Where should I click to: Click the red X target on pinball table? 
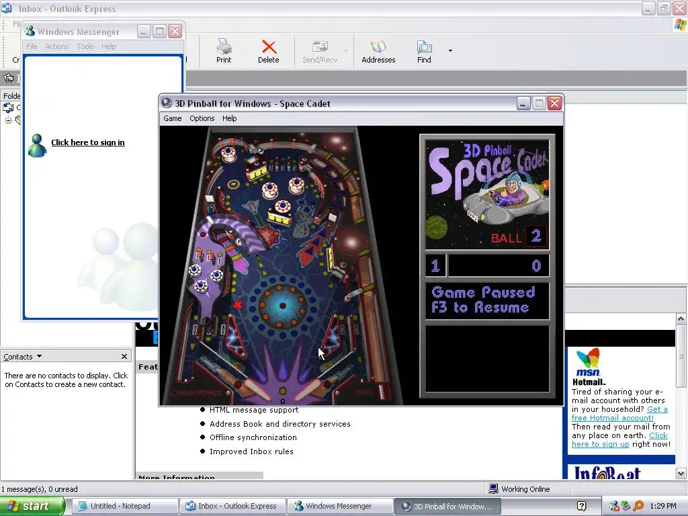click(238, 304)
